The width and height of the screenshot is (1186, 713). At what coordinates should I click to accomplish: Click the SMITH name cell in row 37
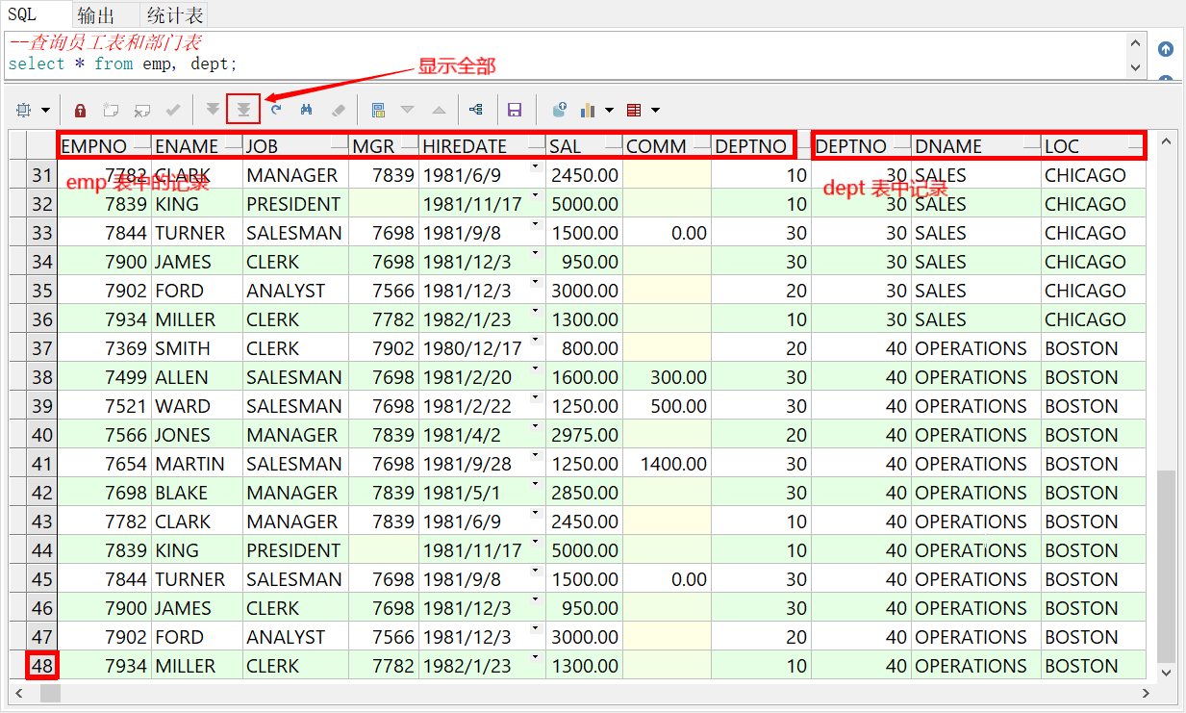(197, 348)
